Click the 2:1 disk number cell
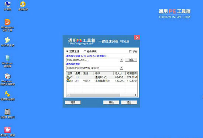The width and height of the screenshot is (203, 138). [x=77, y=81]
